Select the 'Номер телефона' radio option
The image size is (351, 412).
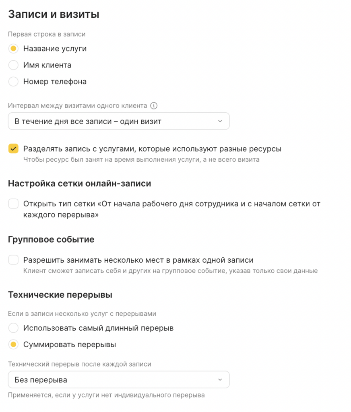pos(14,82)
